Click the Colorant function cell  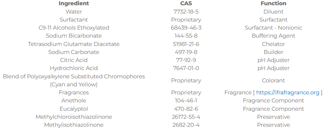pyautogui.click(x=273, y=81)
